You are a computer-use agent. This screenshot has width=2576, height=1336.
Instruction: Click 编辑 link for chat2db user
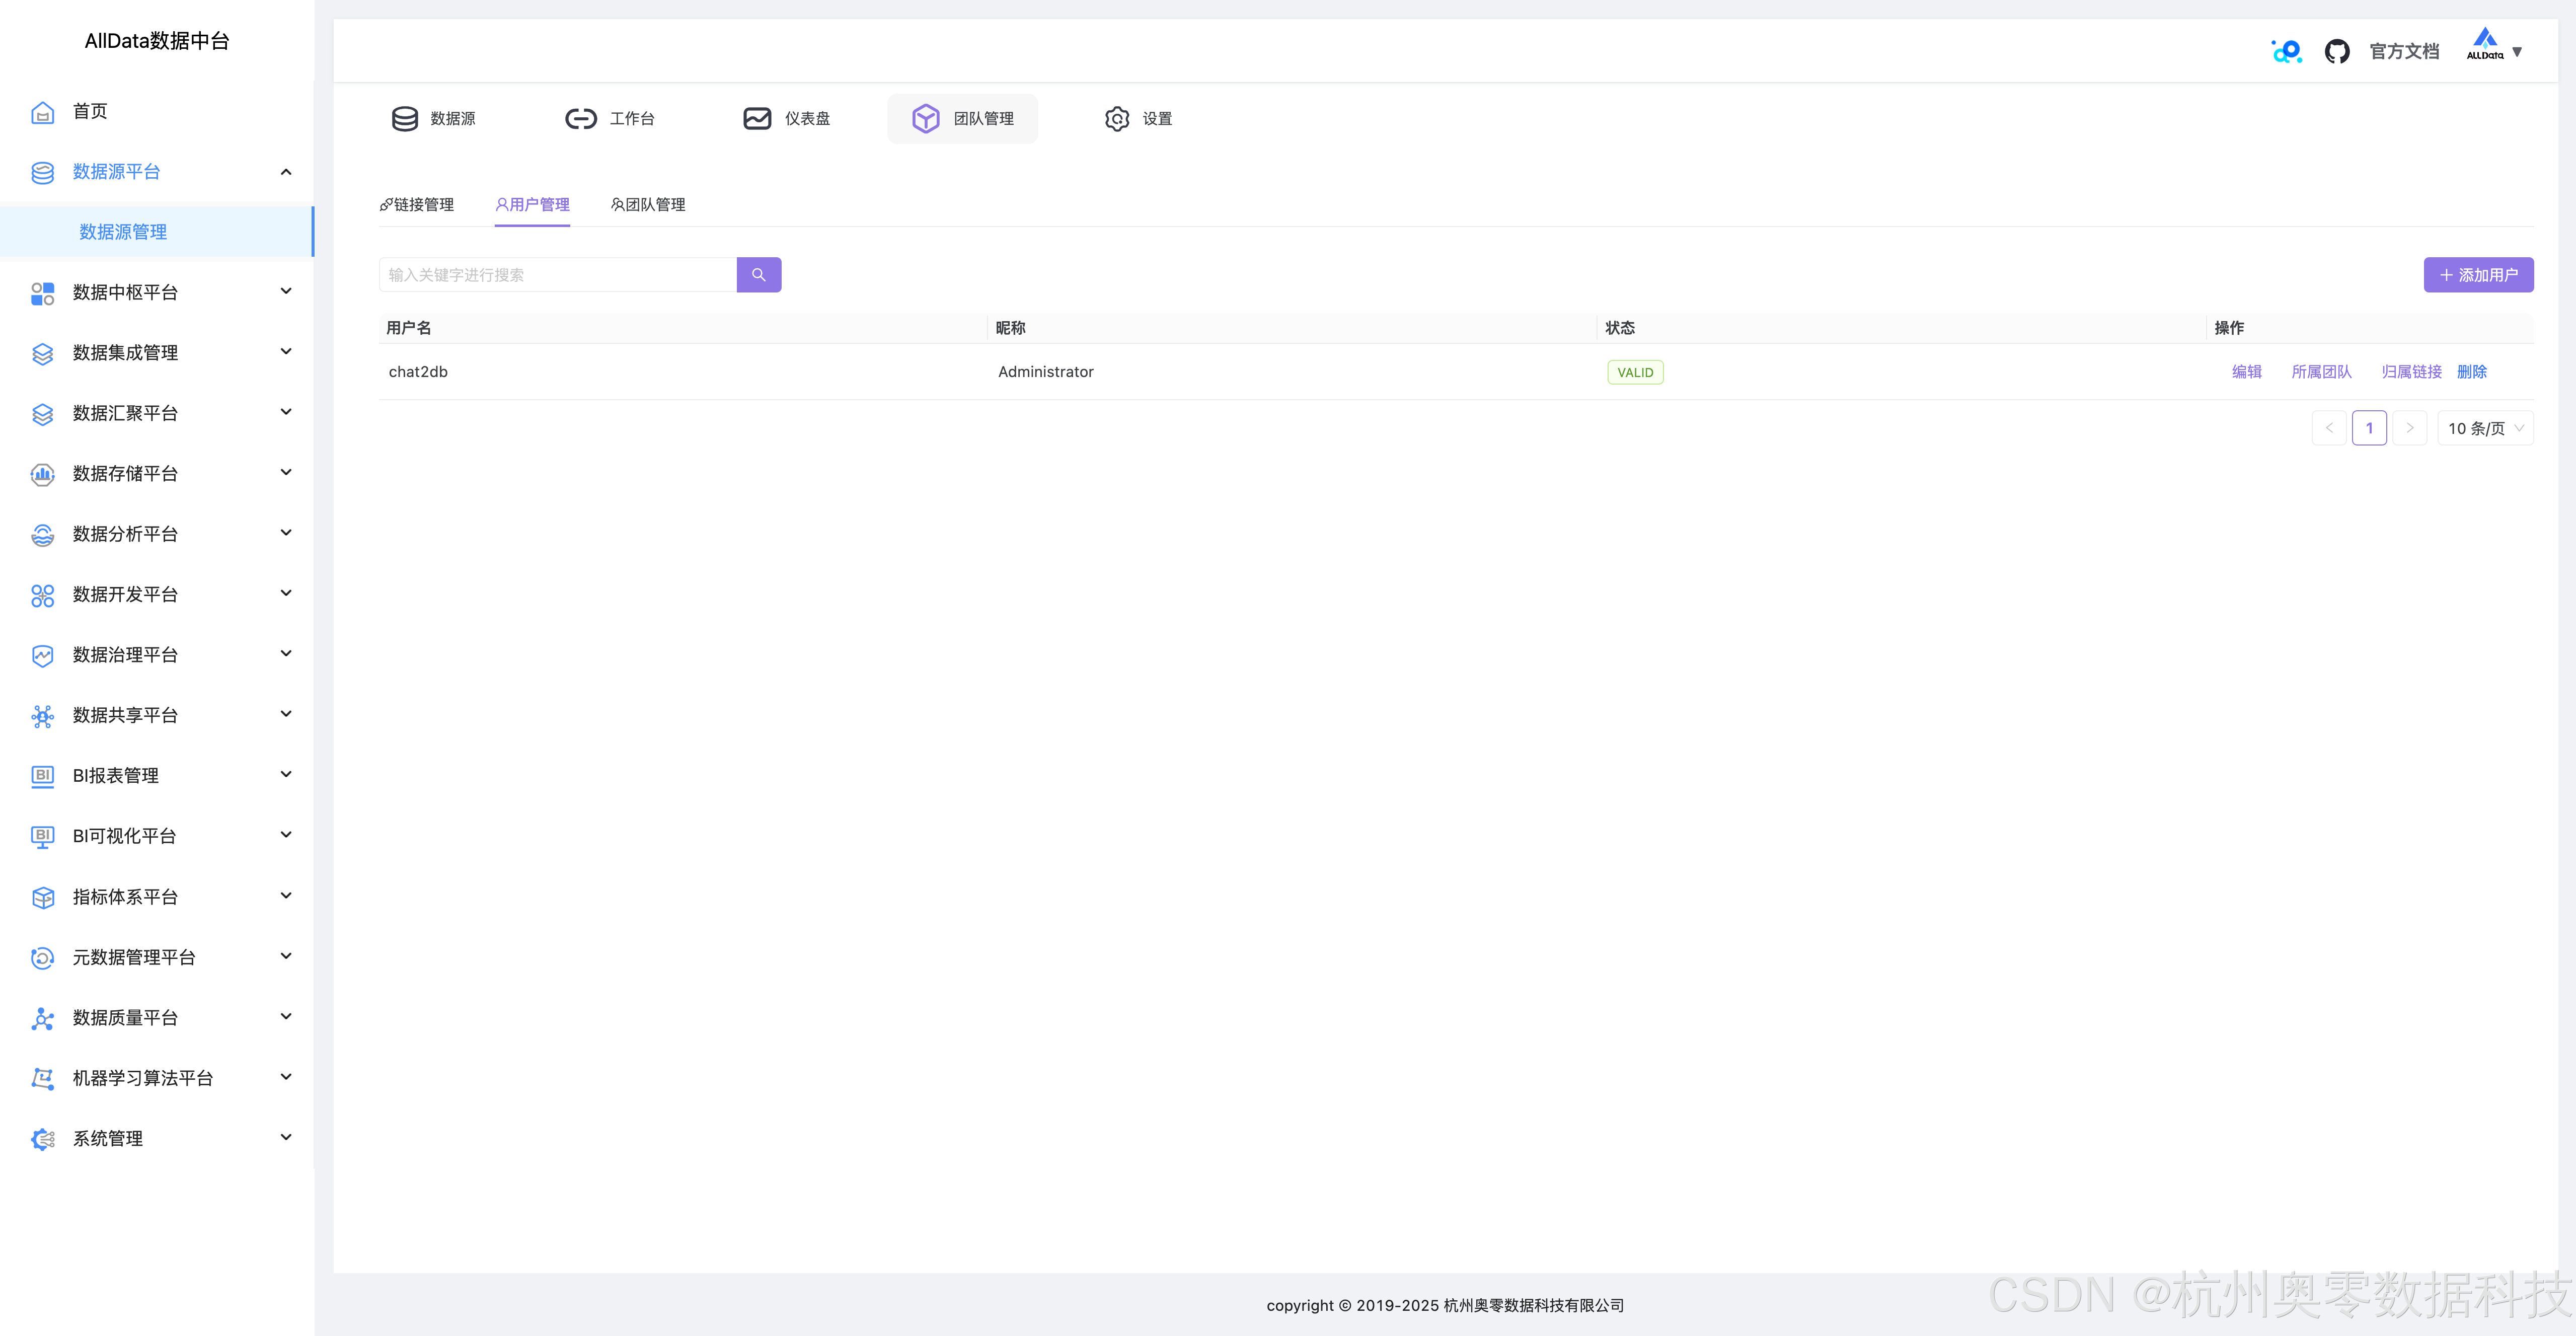[2246, 372]
